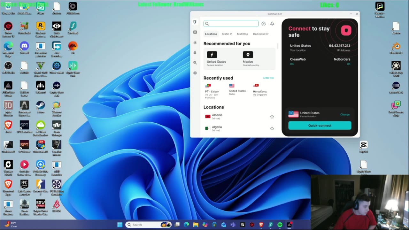Select the PC Building Simulator desktop icon
409x230 pixels.
coord(57,188)
